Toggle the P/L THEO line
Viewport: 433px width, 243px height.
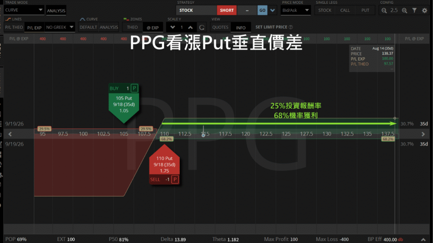[x=14, y=27]
